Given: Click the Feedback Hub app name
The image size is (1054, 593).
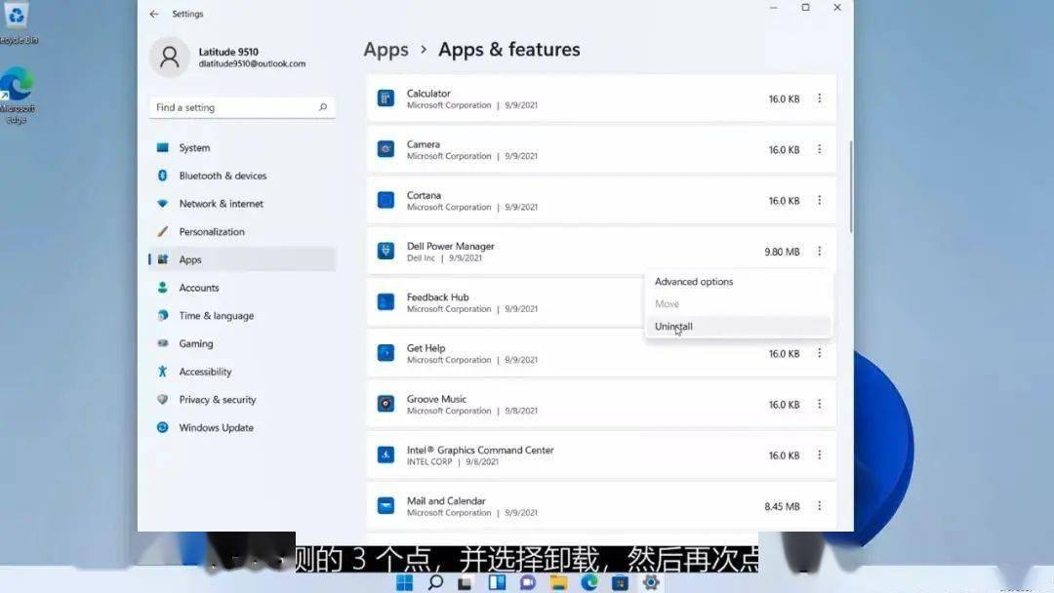Looking at the screenshot, I should coord(437,296).
